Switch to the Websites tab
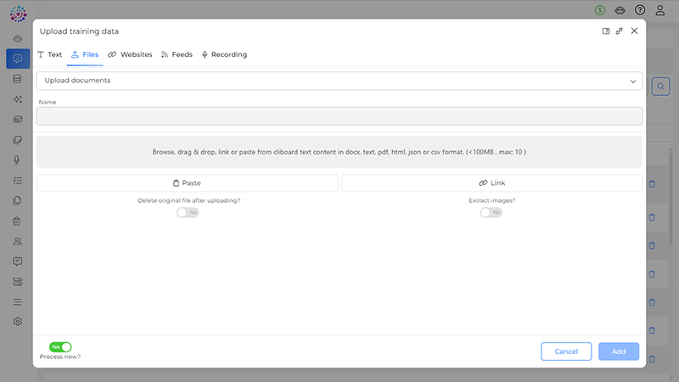The image size is (679, 382). 130,54
